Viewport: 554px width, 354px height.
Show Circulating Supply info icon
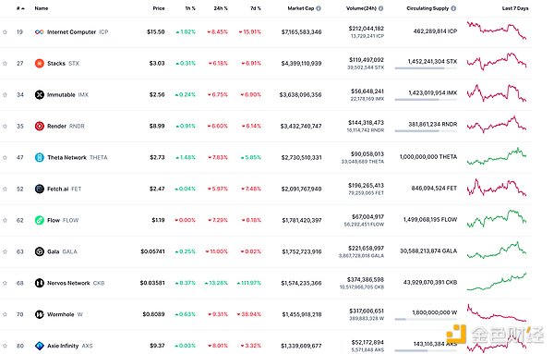453,8
